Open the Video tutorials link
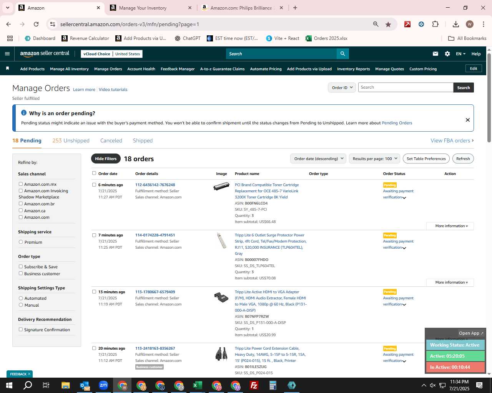Viewport: 492px width, 393px height. click(113, 89)
